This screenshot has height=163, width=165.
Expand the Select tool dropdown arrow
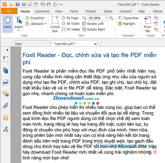pyautogui.click(x=19, y=30)
